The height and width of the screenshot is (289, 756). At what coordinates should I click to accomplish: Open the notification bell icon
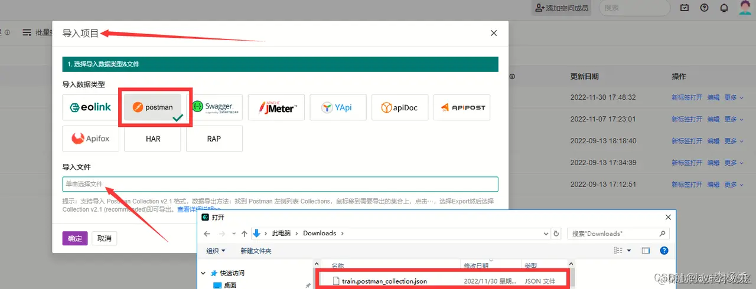coord(724,8)
